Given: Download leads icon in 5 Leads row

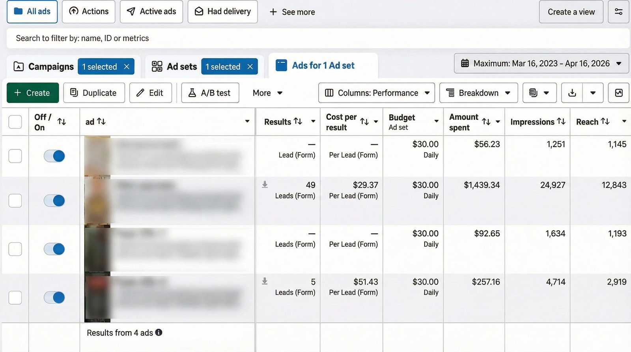Looking at the screenshot, I should tap(265, 281).
